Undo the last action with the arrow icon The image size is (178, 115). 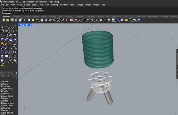37,20
